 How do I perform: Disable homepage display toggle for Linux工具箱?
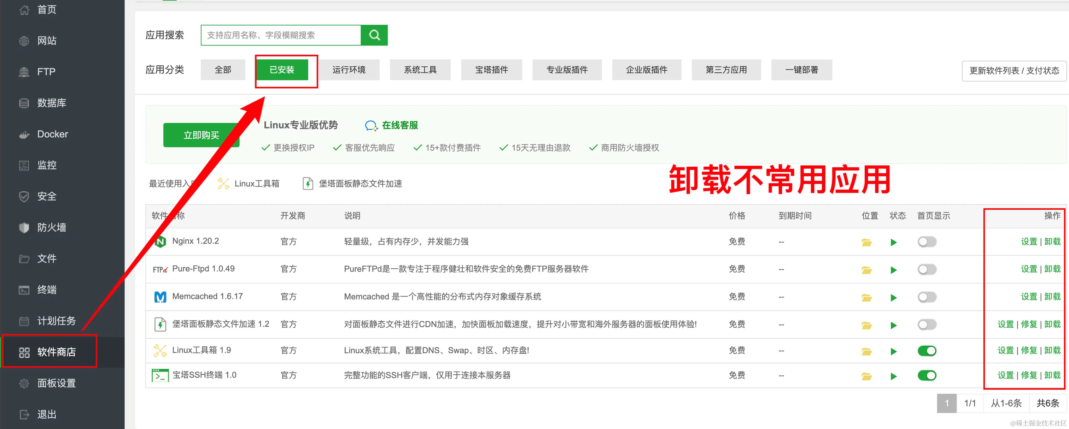tap(928, 350)
